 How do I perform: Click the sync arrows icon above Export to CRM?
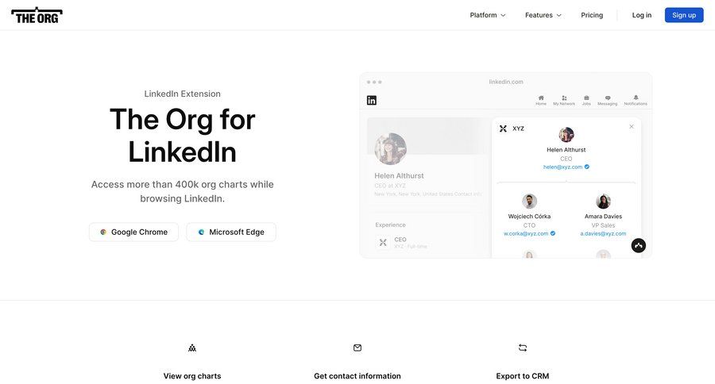click(523, 348)
